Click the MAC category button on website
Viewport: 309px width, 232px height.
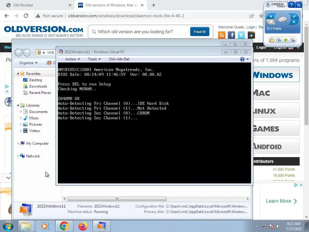click(x=276, y=92)
